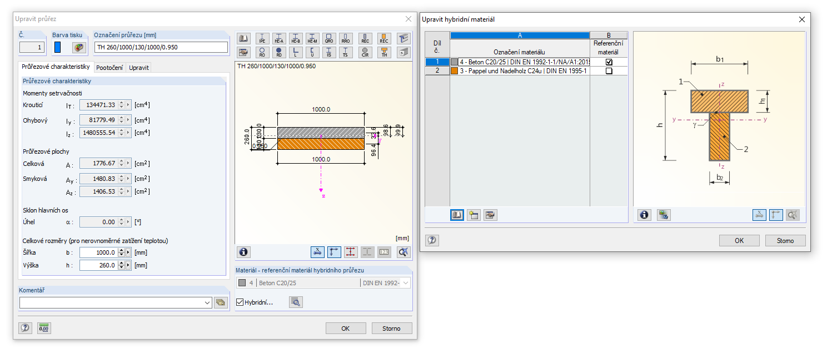
Task: Click the hand import section icon
Action: 243,52
